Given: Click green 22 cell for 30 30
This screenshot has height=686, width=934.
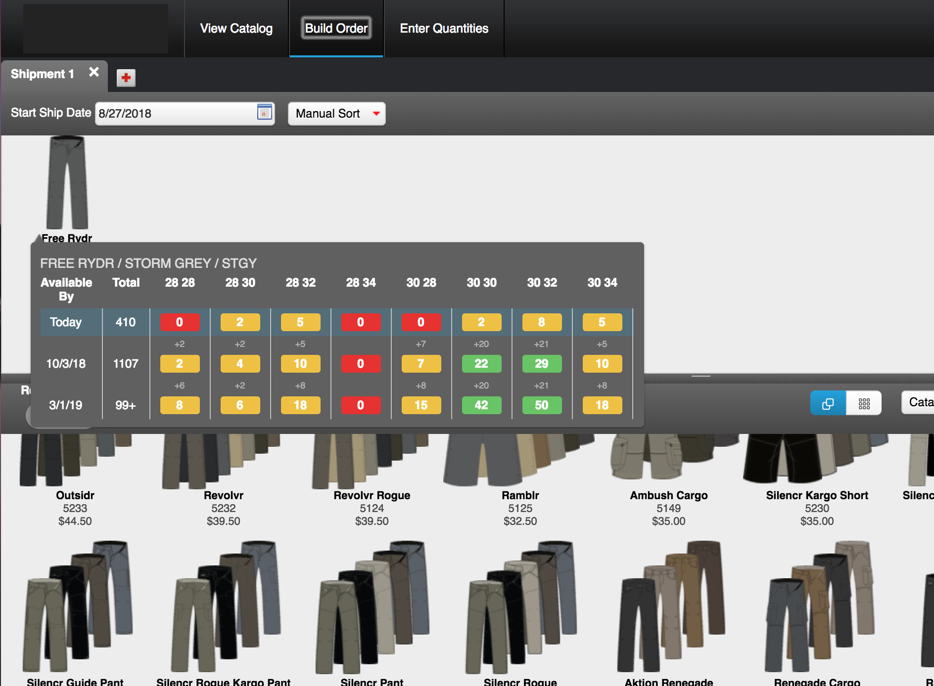Looking at the screenshot, I should tap(481, 364).
